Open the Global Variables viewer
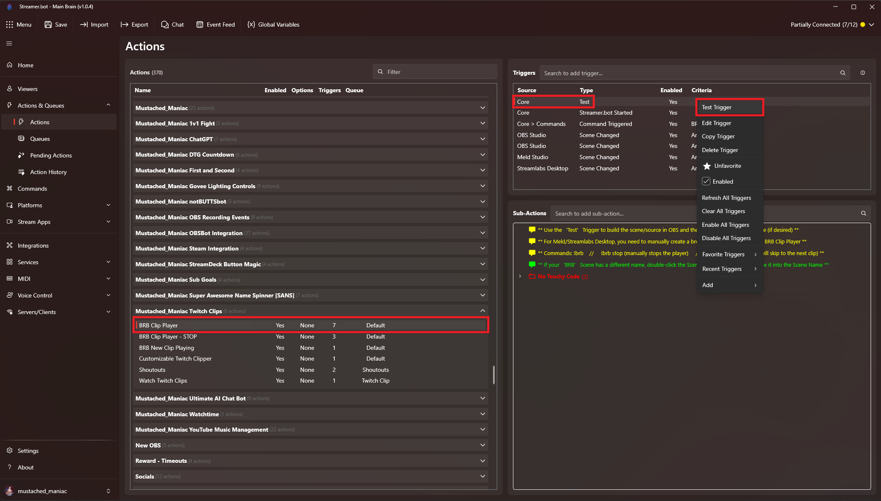This screenshot has height=501, width=881. (x=273, y=25)
